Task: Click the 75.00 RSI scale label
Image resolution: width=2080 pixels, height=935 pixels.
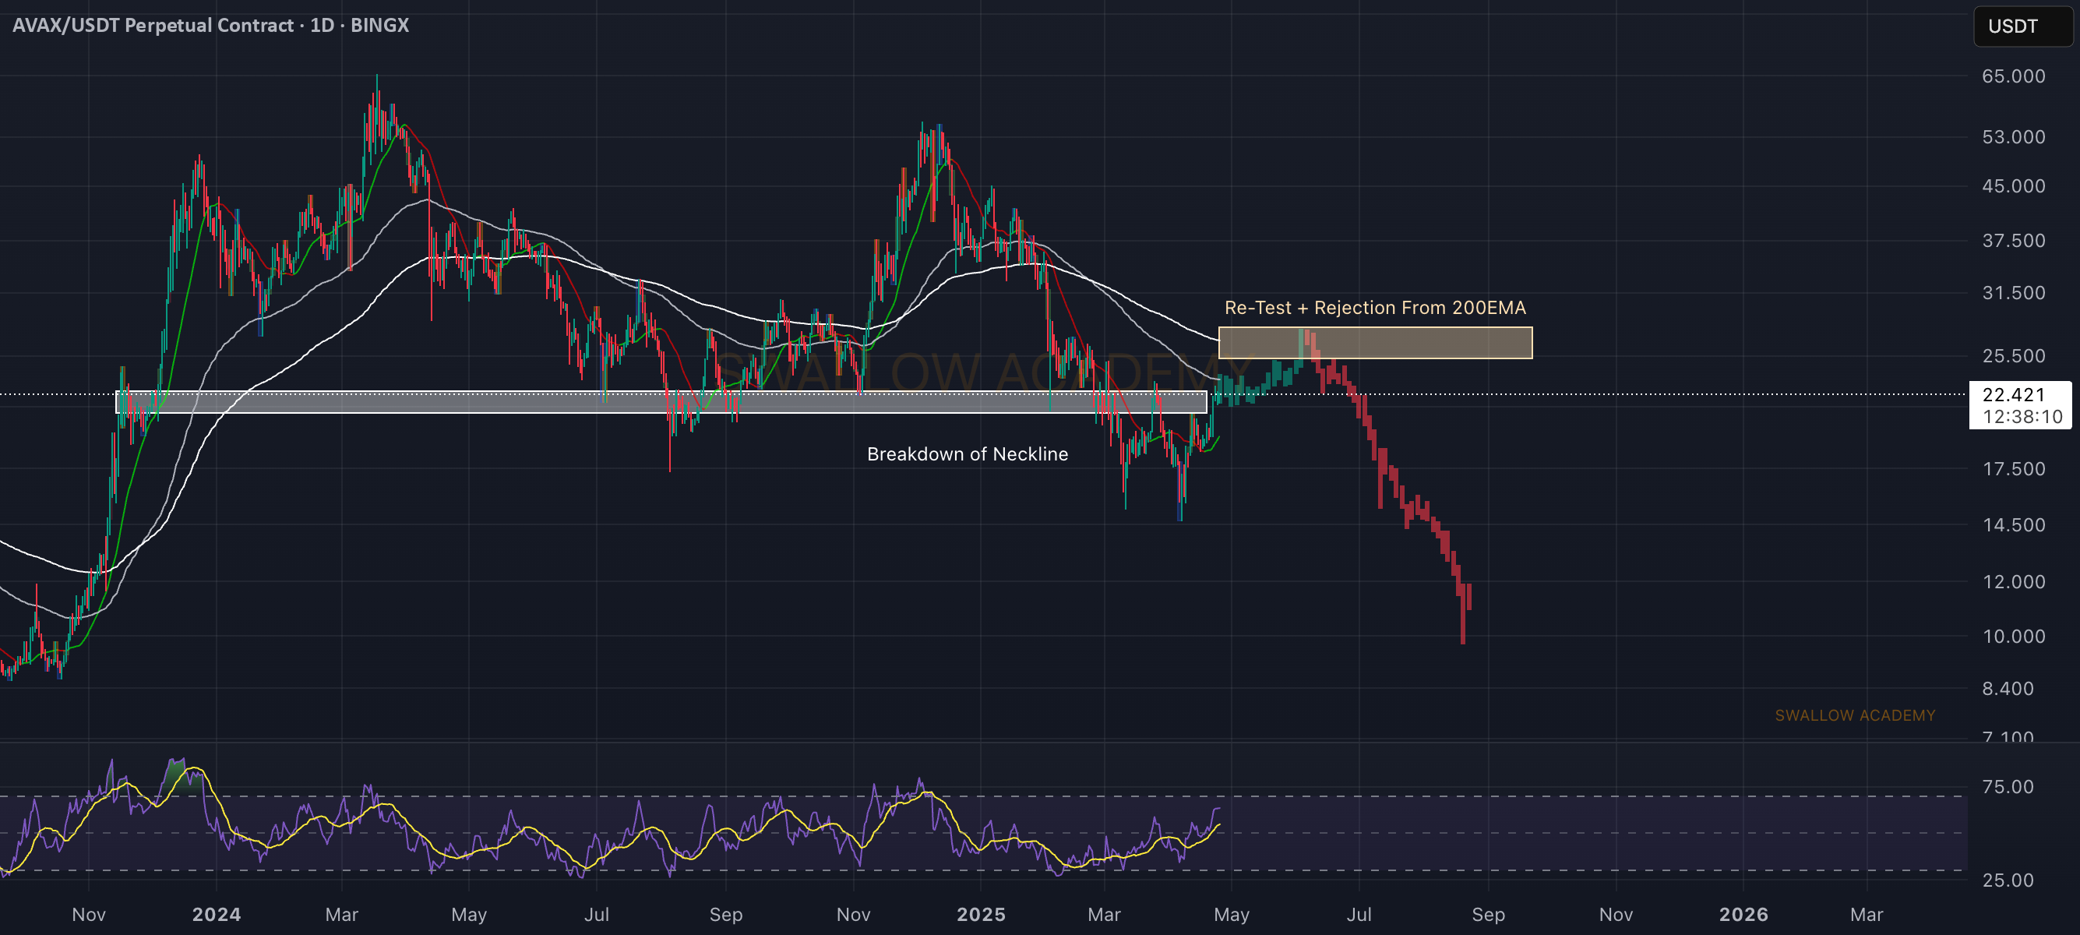Action: (2008, 786)
